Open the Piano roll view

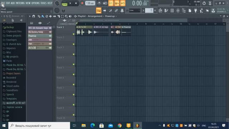tap(166, 10)
